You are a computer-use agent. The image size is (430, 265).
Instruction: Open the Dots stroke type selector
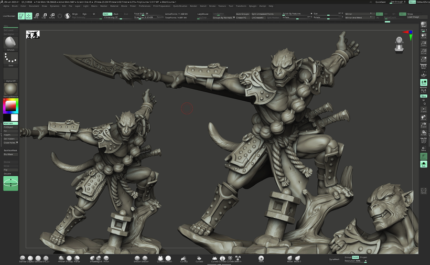point(10,59)
